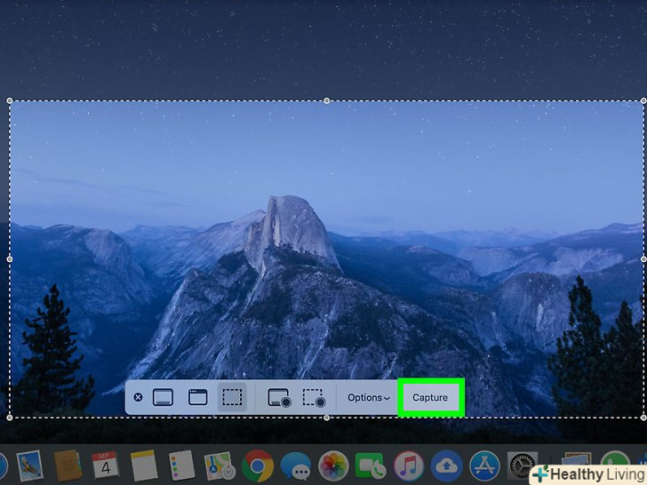Viewport: 647px width, 485px height.
Task: Select Record Entire Screen mode
Action: point(279,398)
